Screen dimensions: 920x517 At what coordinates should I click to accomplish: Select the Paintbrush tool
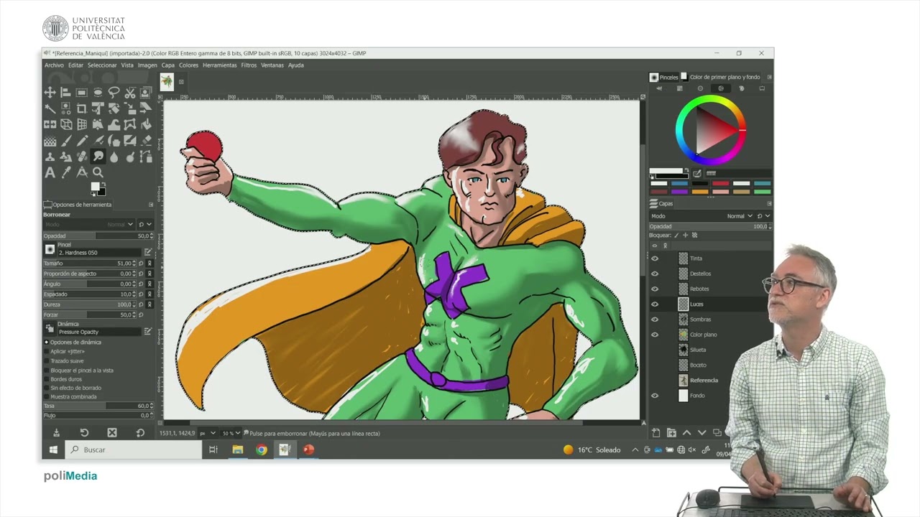click(x=66, y=141)
